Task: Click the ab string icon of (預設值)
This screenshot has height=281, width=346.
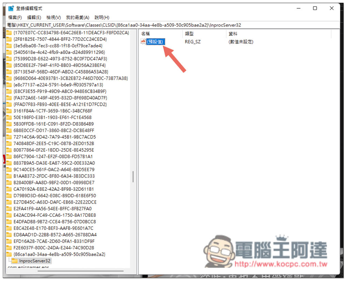Action: click(143, 41)
